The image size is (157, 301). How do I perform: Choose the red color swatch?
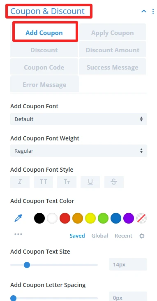pyautogui.click(x=65, y=218)
